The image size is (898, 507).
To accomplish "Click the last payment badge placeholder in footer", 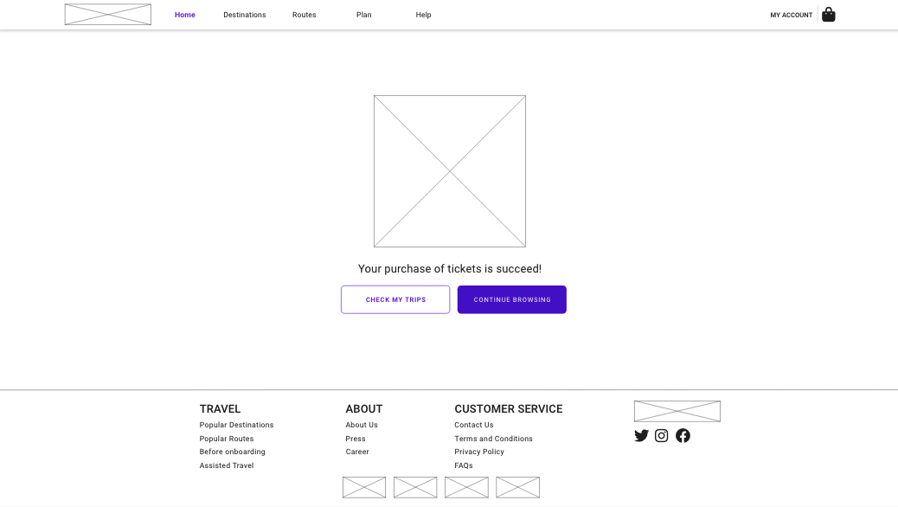I will pyautogui.click(x=517, y=486).
